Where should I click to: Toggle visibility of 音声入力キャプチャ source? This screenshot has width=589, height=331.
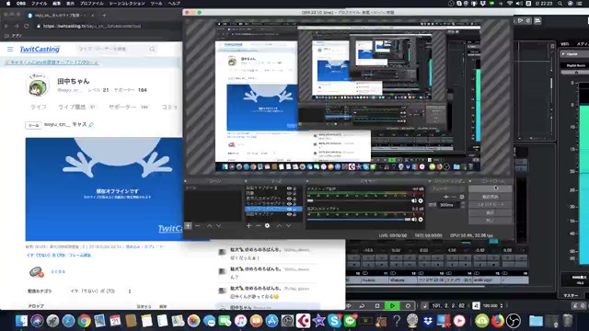point(289,199)
